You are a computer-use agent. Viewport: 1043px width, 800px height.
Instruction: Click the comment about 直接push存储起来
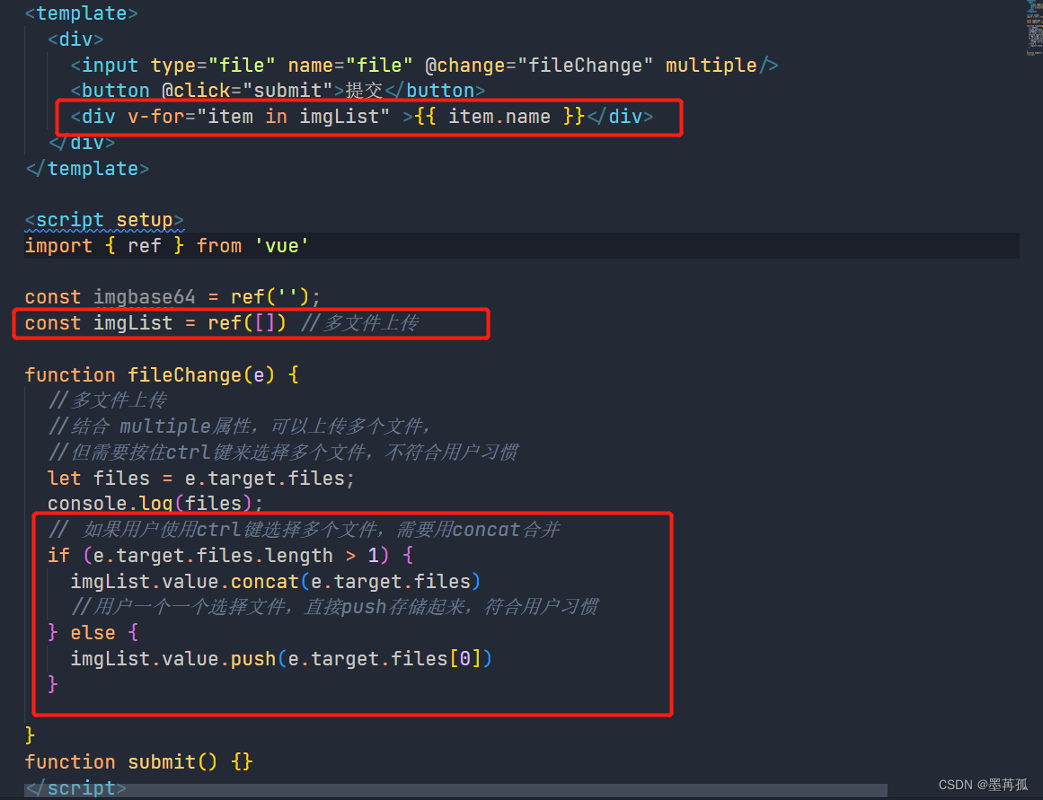tap(334, 606)
